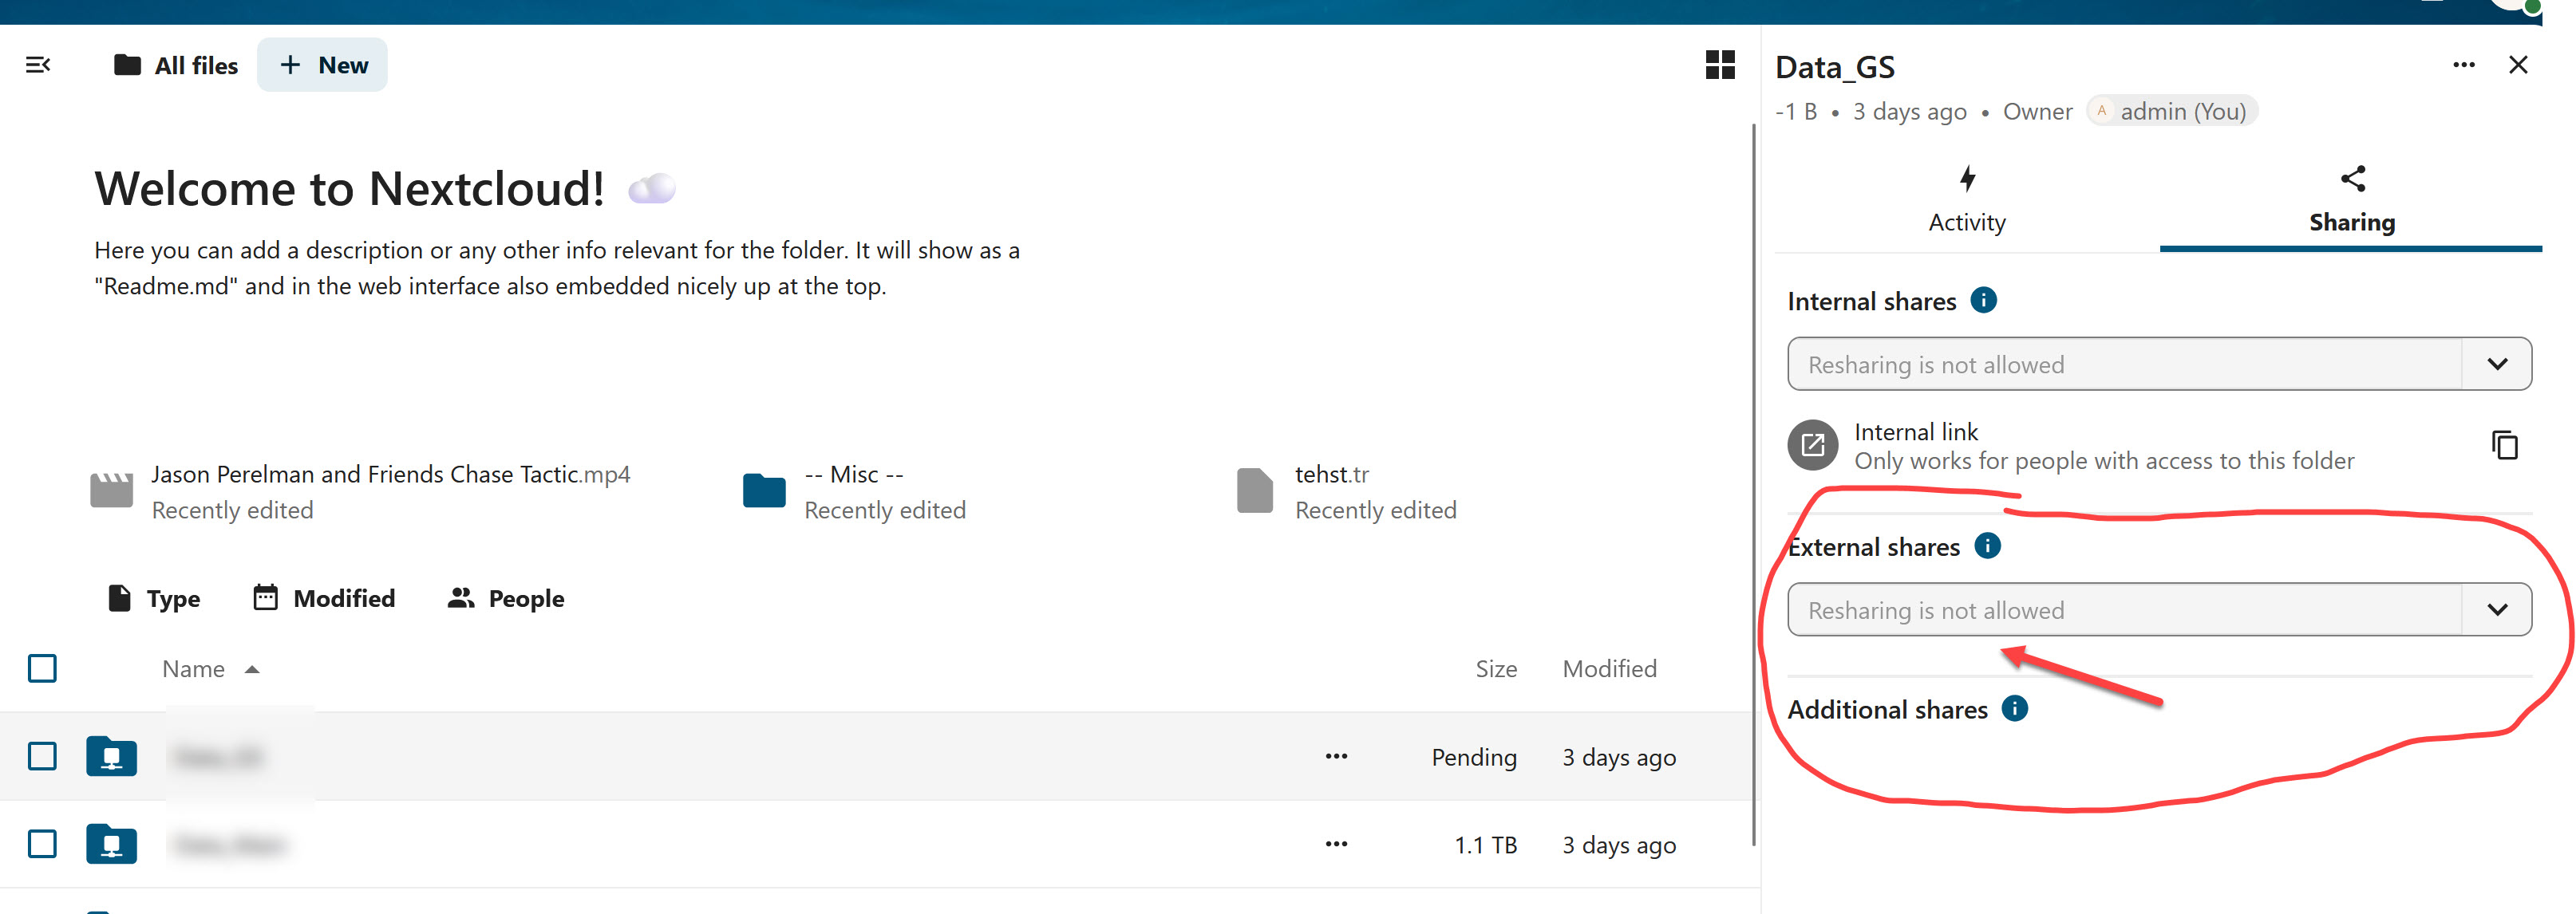The image size is (2576, 914).
Task: Open actions menu for the Pending folder row
Action: tap(1336, 756)
